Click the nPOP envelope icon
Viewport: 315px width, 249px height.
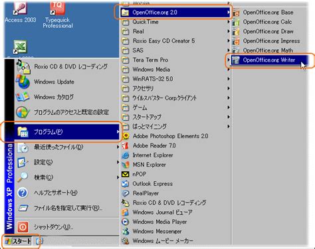point(126,175)
